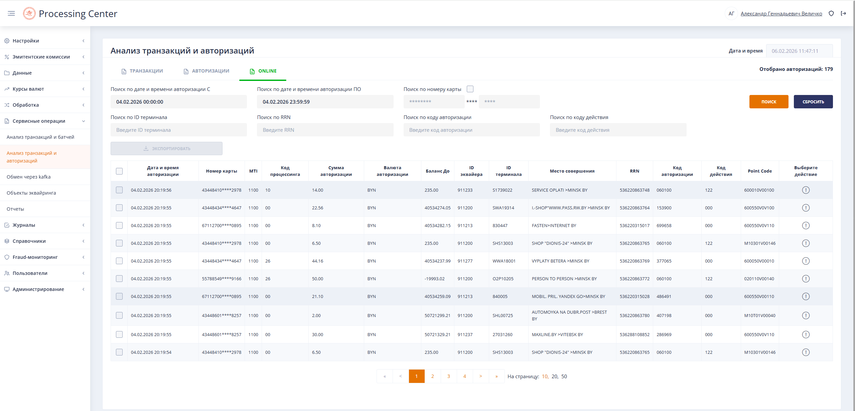Image resolution: width=855 pixels, height=411 pixels.
Task: Click action icon for FASTEN>INTERNET row
Action: [806, 225]
